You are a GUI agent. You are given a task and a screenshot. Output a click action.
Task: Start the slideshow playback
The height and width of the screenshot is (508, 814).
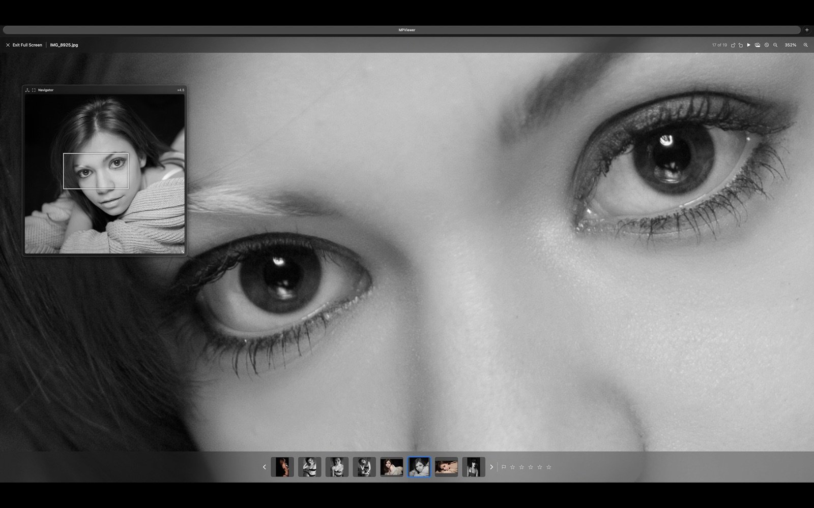click(x=749, y=45)
